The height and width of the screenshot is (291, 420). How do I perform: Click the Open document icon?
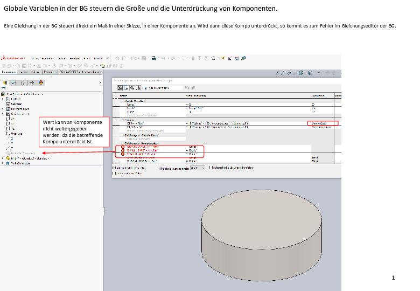(x=134, y=58)
